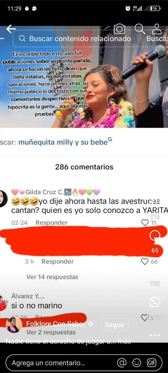Open the three-dots more options
168x373 pixels.
155,335
